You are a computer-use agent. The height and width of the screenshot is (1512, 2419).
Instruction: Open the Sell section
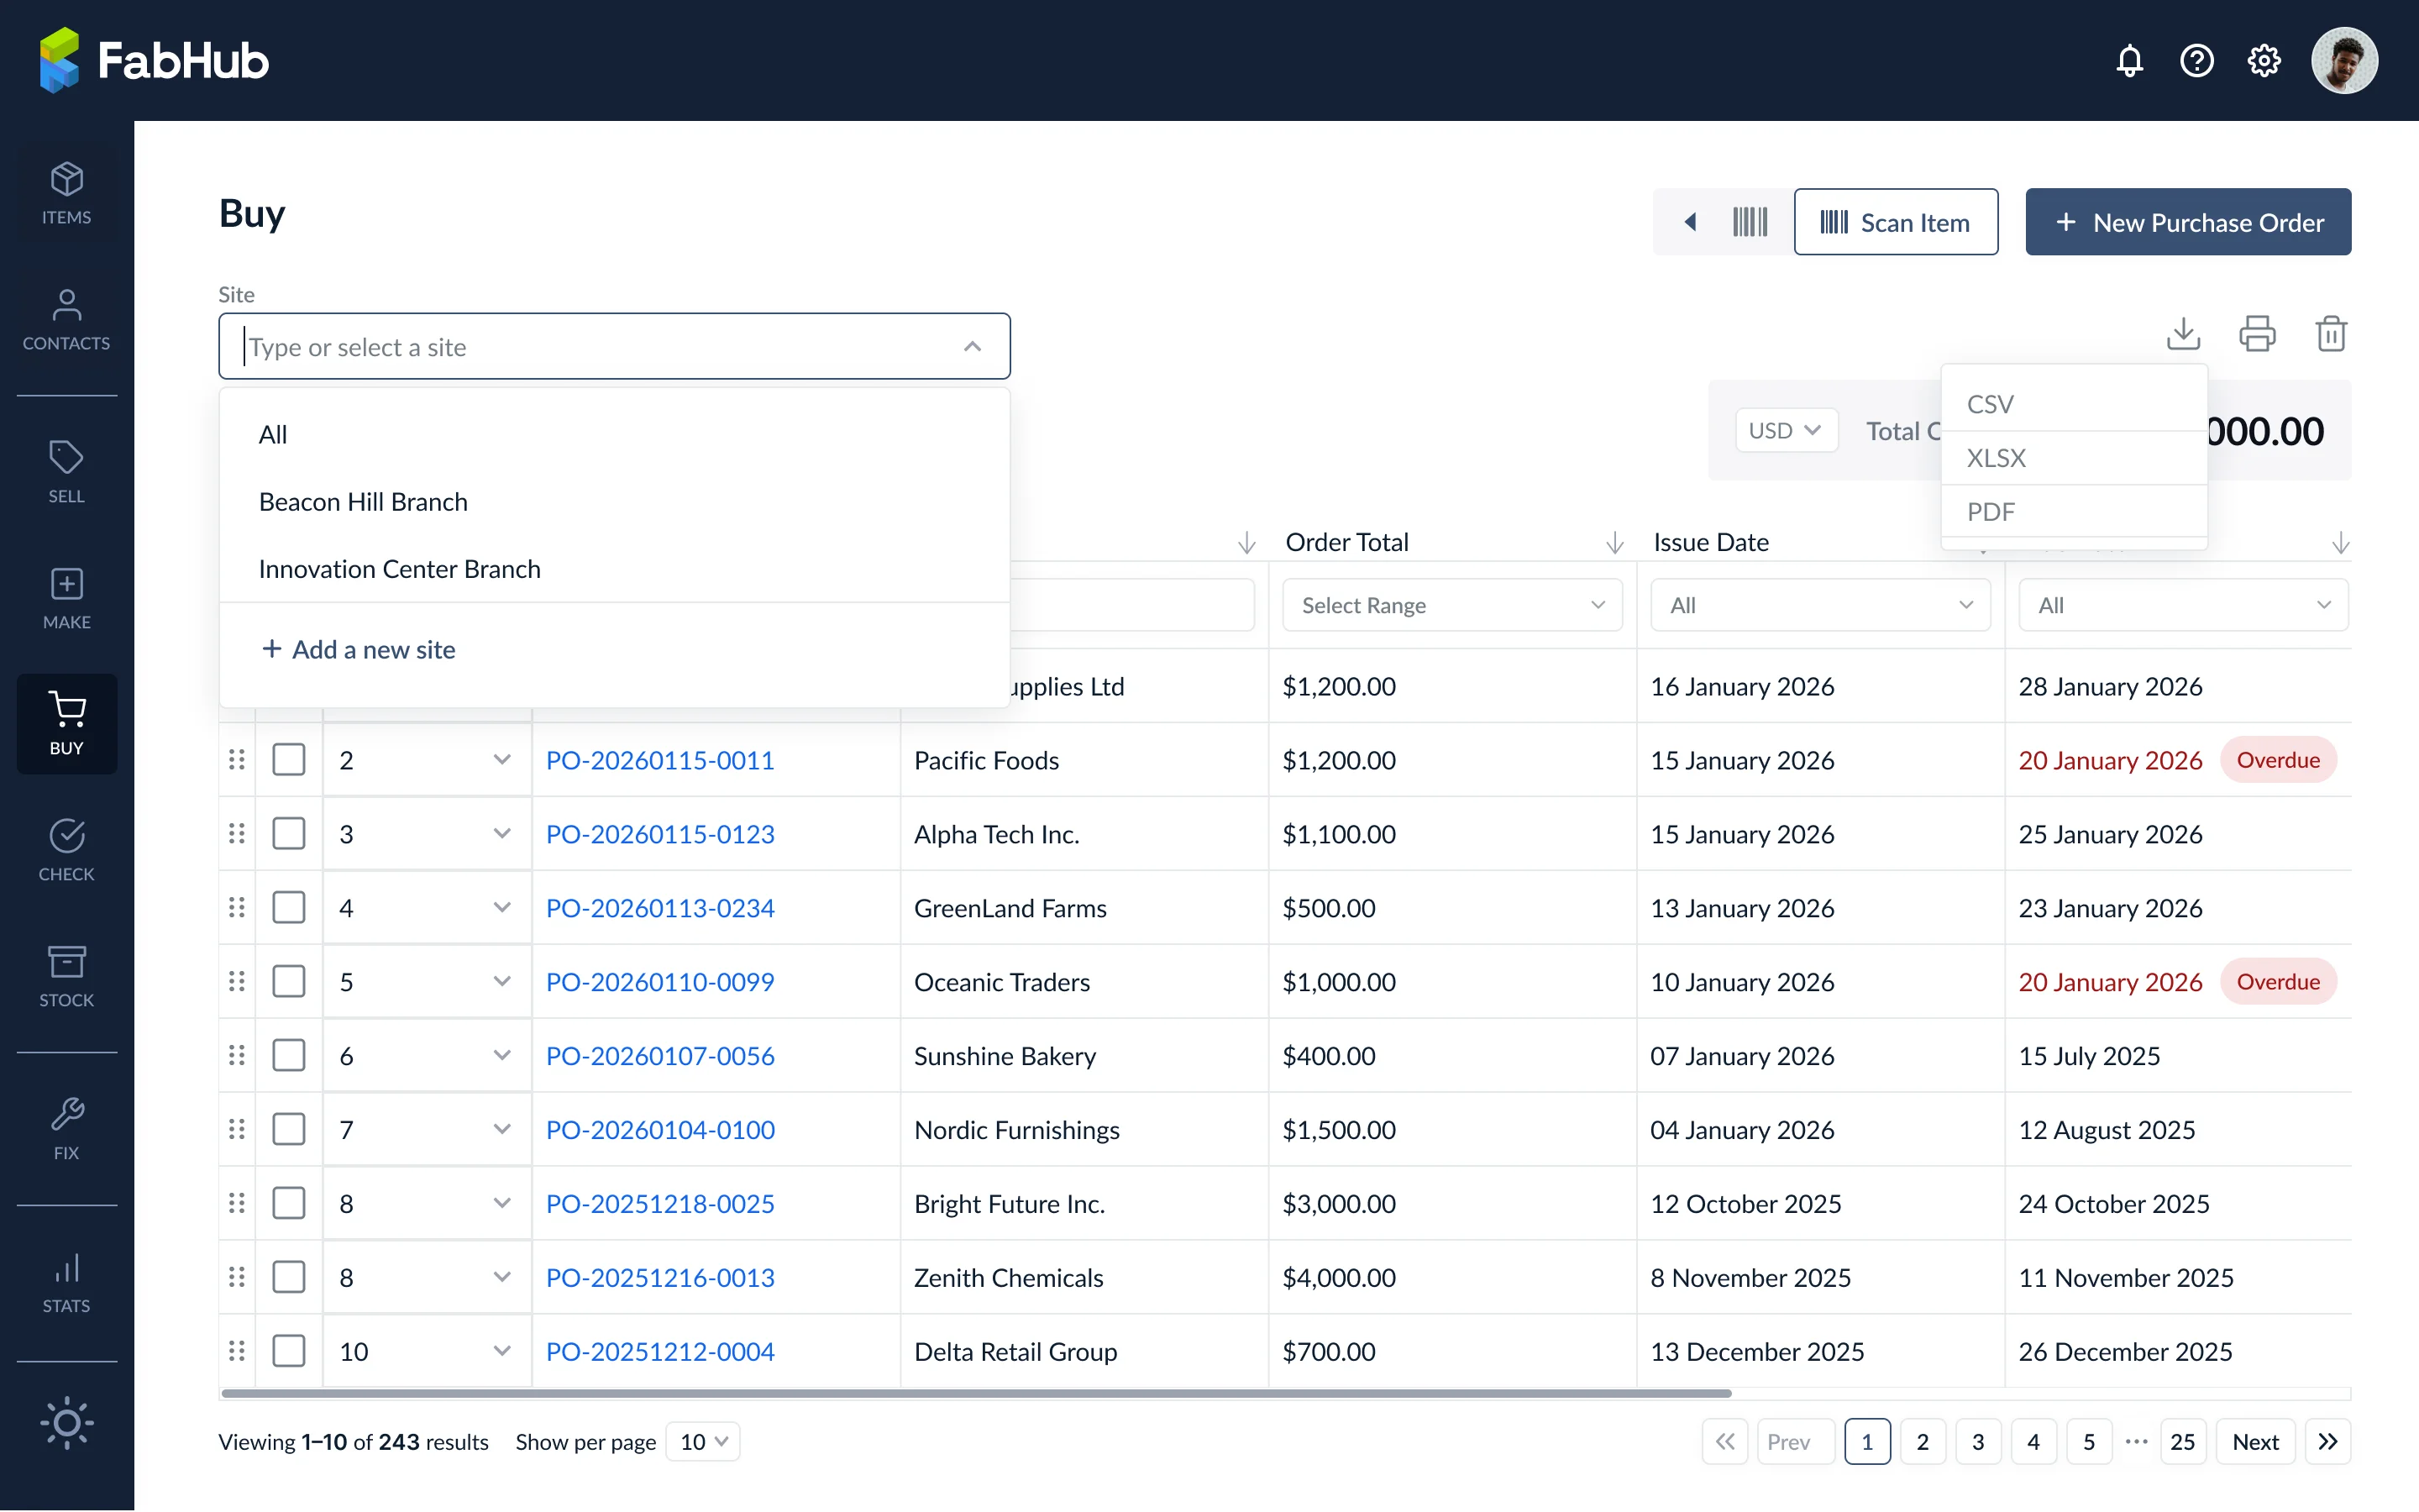pos(66,472)
